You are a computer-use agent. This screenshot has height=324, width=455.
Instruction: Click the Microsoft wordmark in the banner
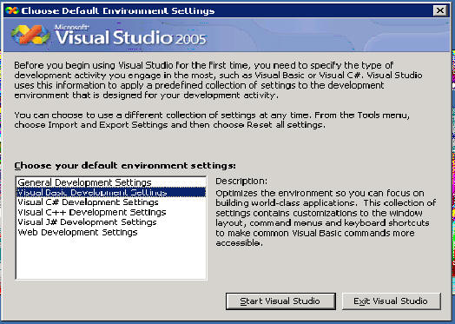coord(72,27)
